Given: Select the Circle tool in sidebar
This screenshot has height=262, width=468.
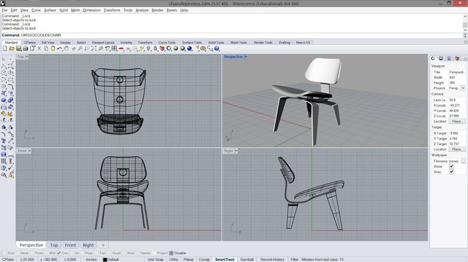Looking at the screenshot, I should point(4,73).
